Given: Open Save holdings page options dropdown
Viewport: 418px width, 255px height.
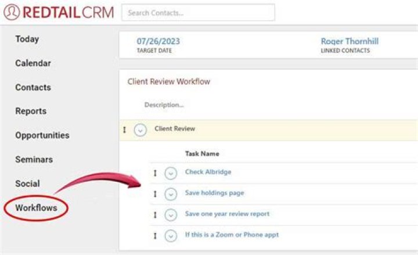Looking at the screenshot, I should pos(171,194).
